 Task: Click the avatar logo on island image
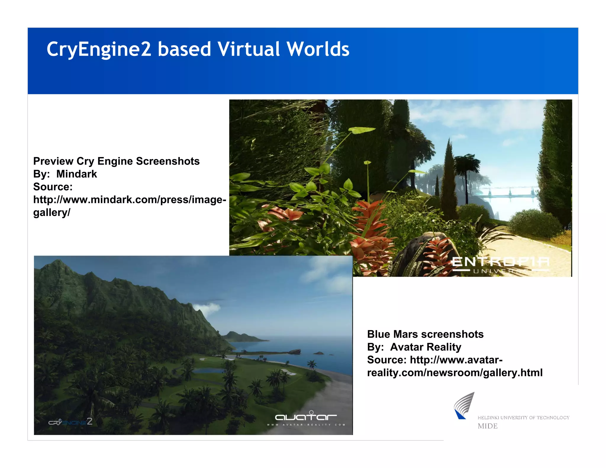click(306, 416)
